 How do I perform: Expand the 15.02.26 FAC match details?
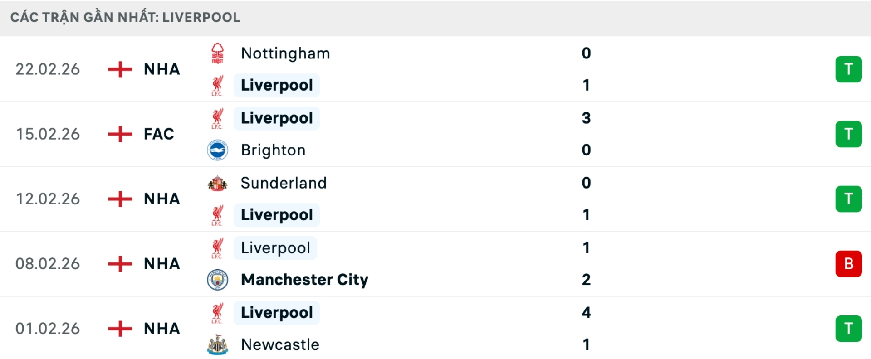point(435,134)
